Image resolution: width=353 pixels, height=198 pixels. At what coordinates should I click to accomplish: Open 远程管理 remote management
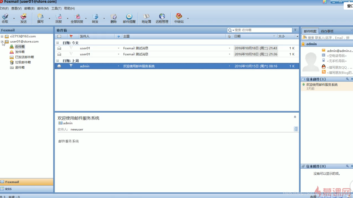pos(162,18)
